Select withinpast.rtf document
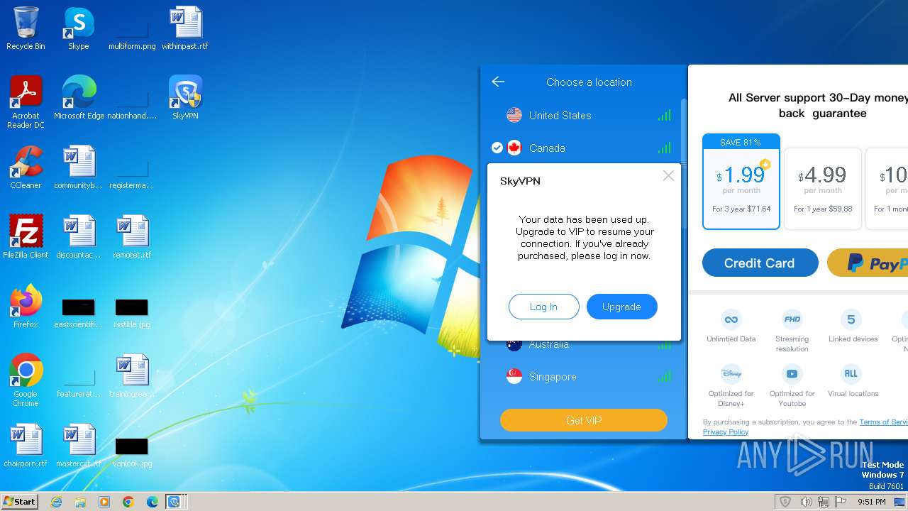This screenshot has width=908, height=511. coord(185,28)
